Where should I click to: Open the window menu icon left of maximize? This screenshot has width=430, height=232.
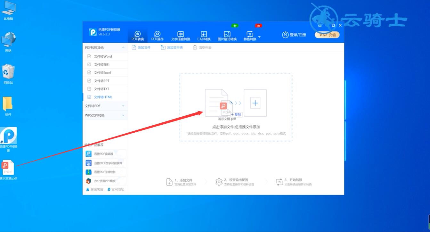click(320, 25)
